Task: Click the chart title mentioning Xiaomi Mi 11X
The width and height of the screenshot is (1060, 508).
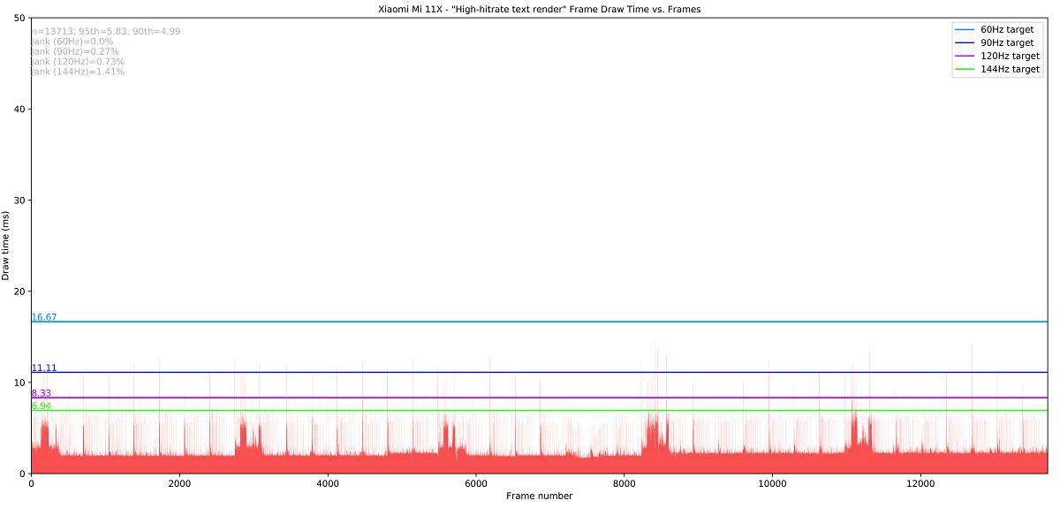Action: [x=539, y=9]
